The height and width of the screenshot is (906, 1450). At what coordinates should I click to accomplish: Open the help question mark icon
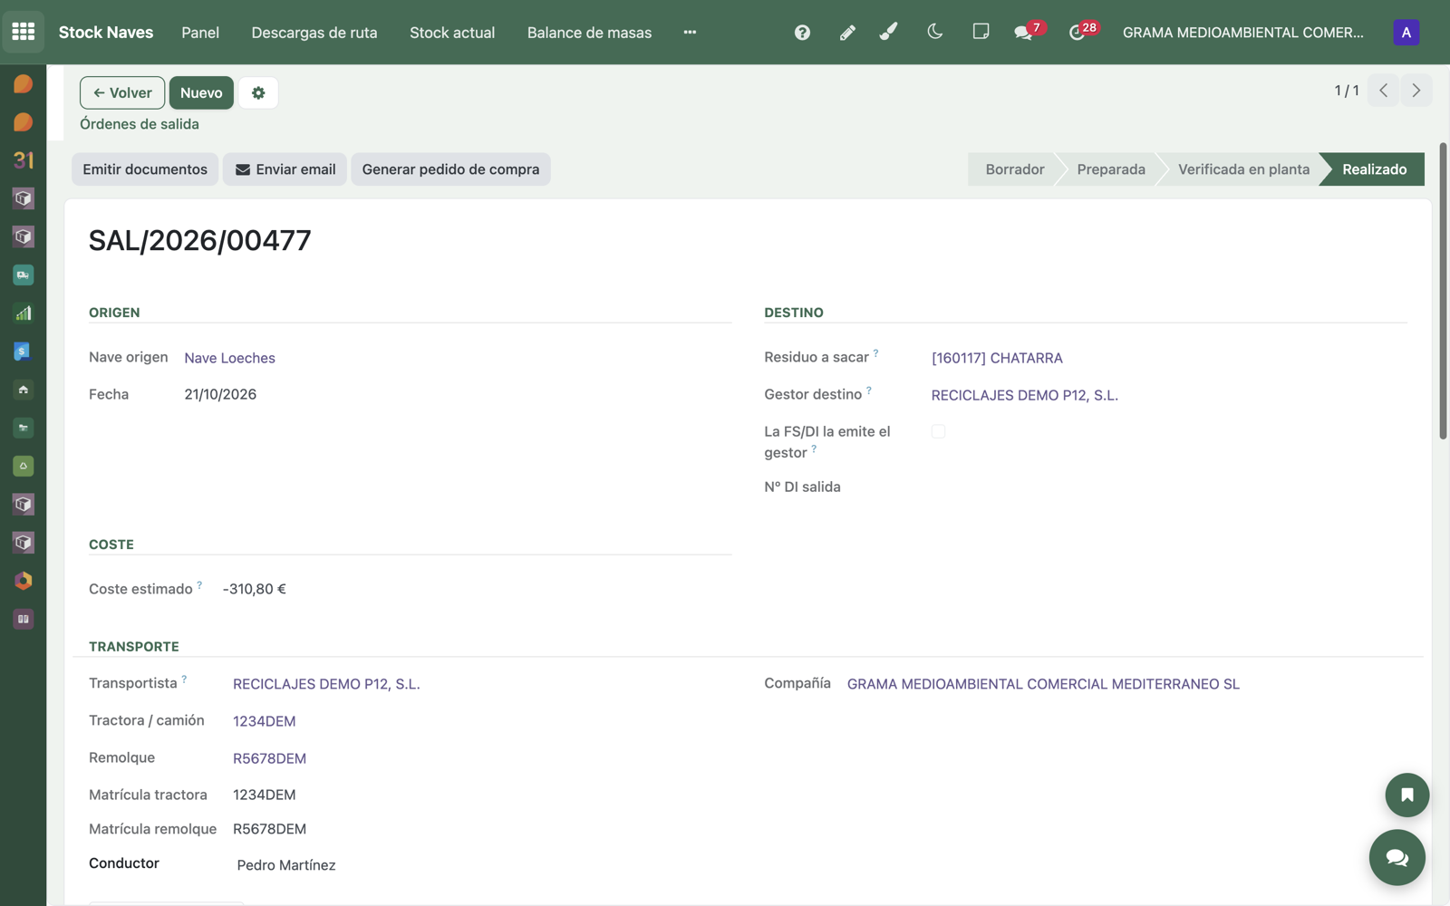(x=802, y=33)
